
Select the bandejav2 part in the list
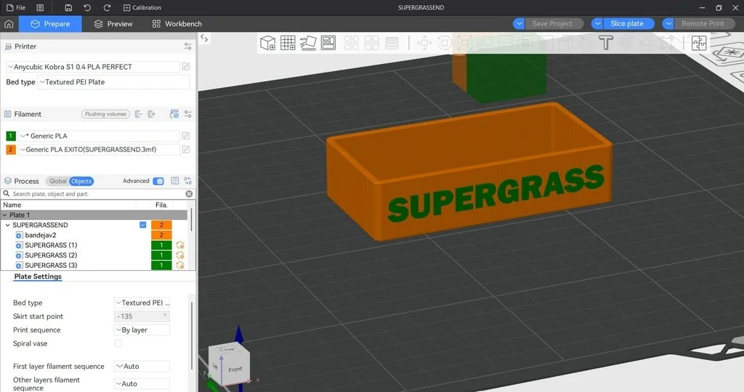(41, 235)
